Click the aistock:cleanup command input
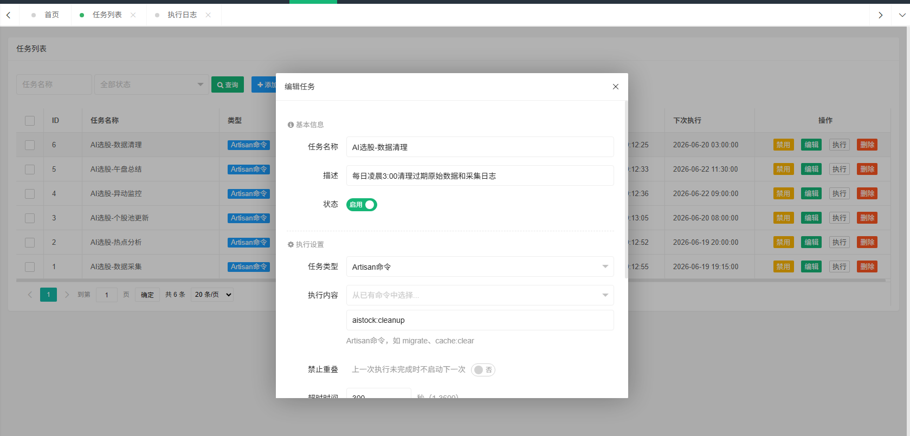Viewport: 910px width, 436px height. 480,320
